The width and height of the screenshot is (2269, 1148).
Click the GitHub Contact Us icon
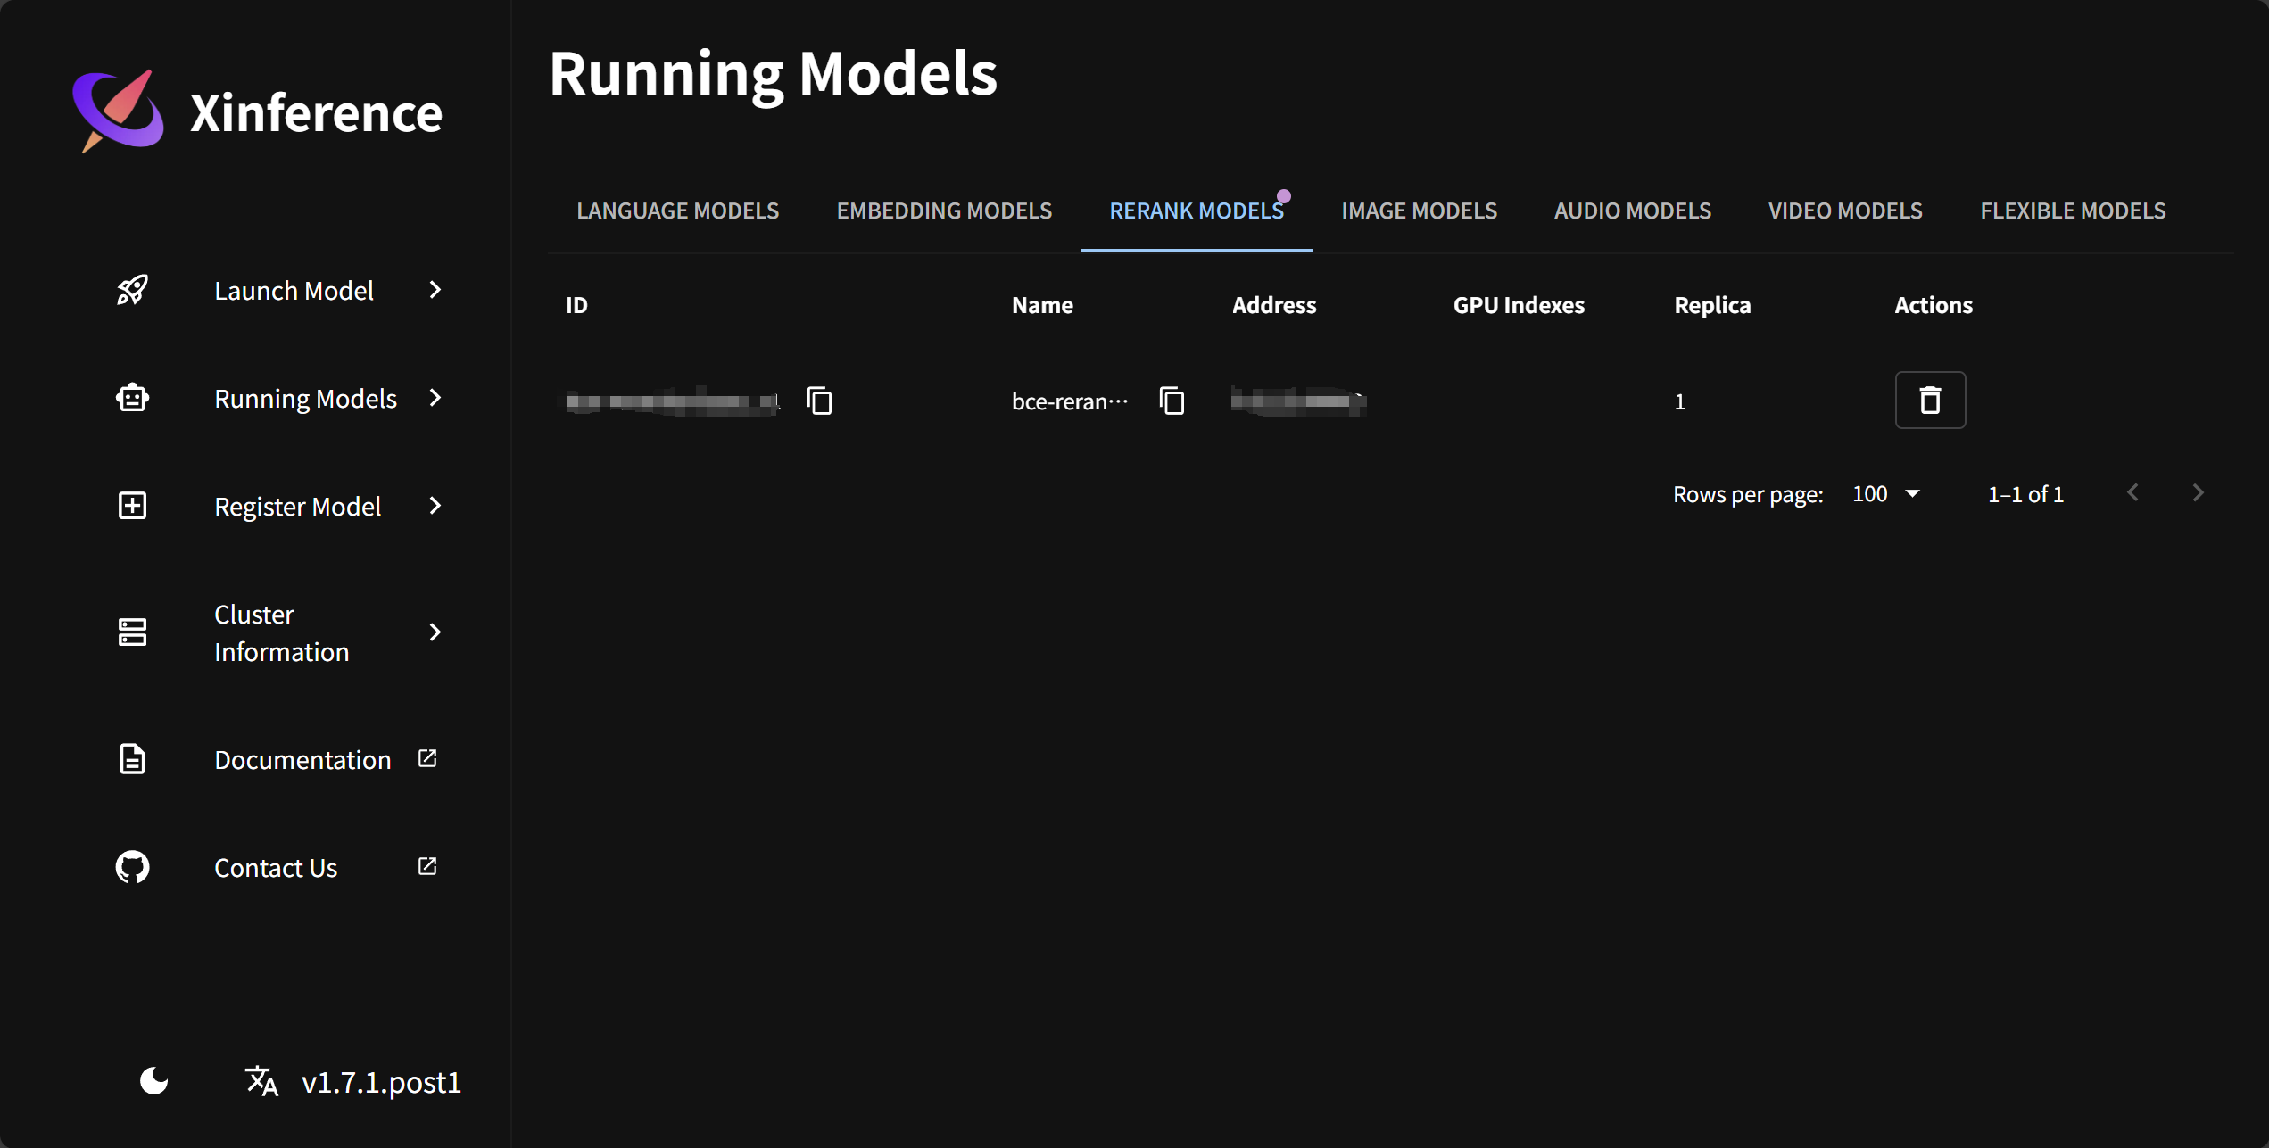pyautogui.click(x=132, y=867)
